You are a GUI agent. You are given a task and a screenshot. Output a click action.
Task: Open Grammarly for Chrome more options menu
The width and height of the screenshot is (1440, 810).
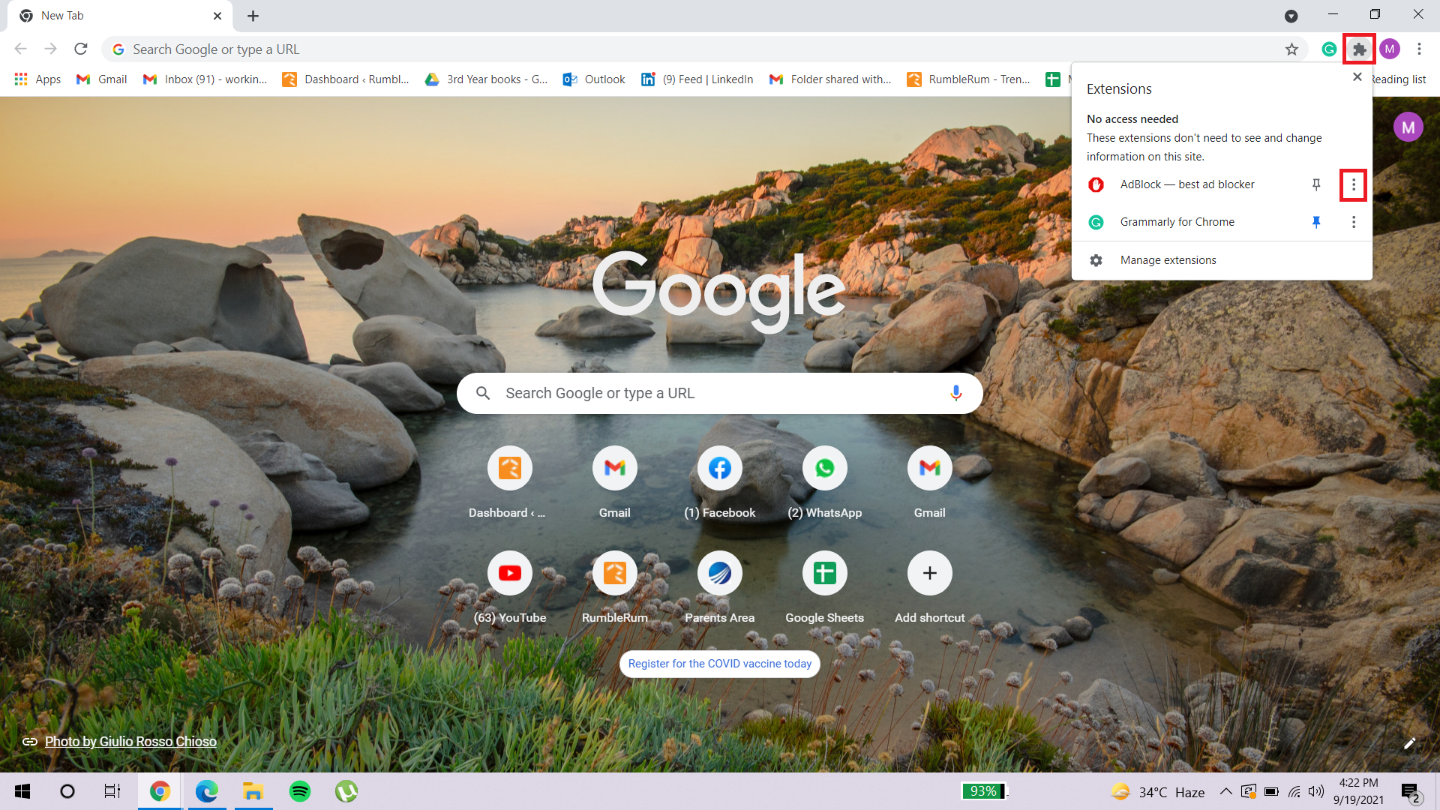(x=1354, y=222)
